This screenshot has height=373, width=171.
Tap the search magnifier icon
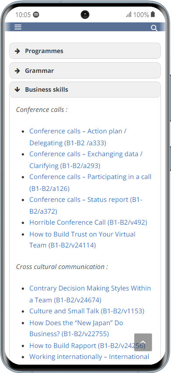click(154, 28)
